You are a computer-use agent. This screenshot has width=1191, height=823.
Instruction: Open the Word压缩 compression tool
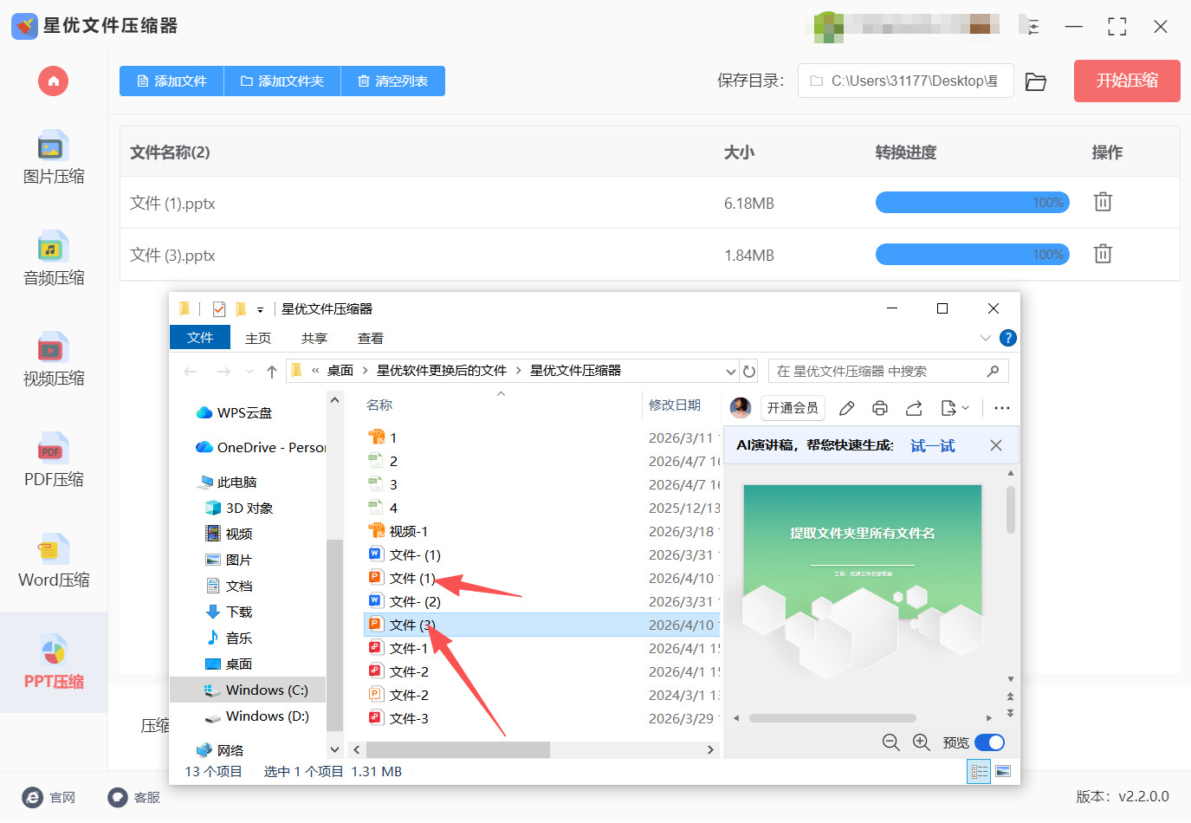click(54, 561)
